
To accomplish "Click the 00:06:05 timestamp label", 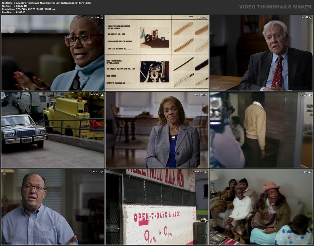I will 97,18.
